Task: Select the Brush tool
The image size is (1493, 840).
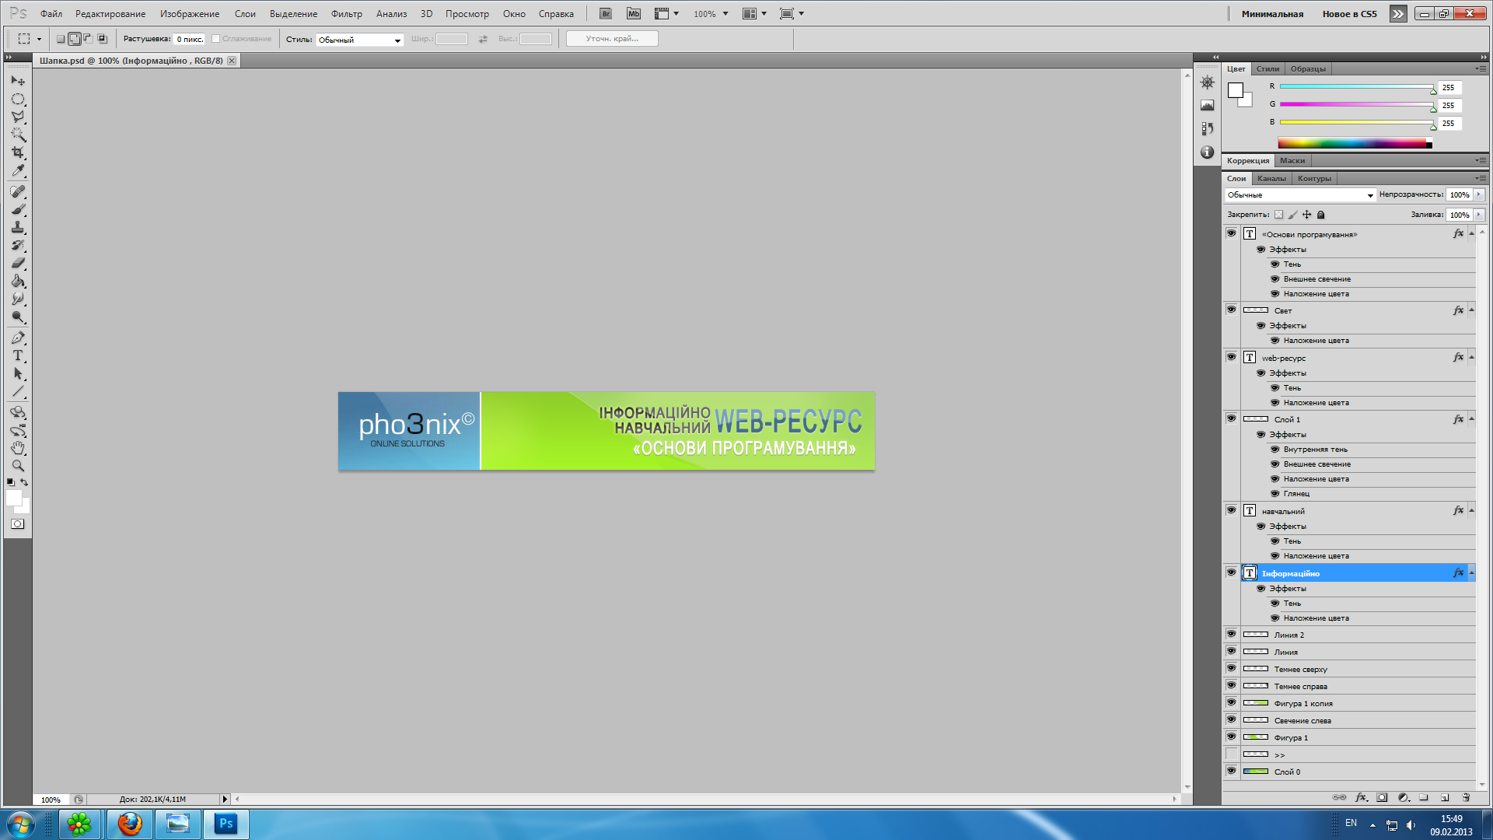Action: [17, 209]
